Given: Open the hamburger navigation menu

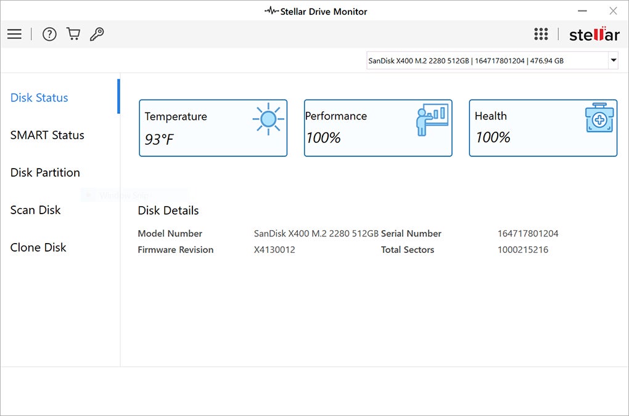Looking at the screenshot, I should pyautogui.click(x=14, y=34).
